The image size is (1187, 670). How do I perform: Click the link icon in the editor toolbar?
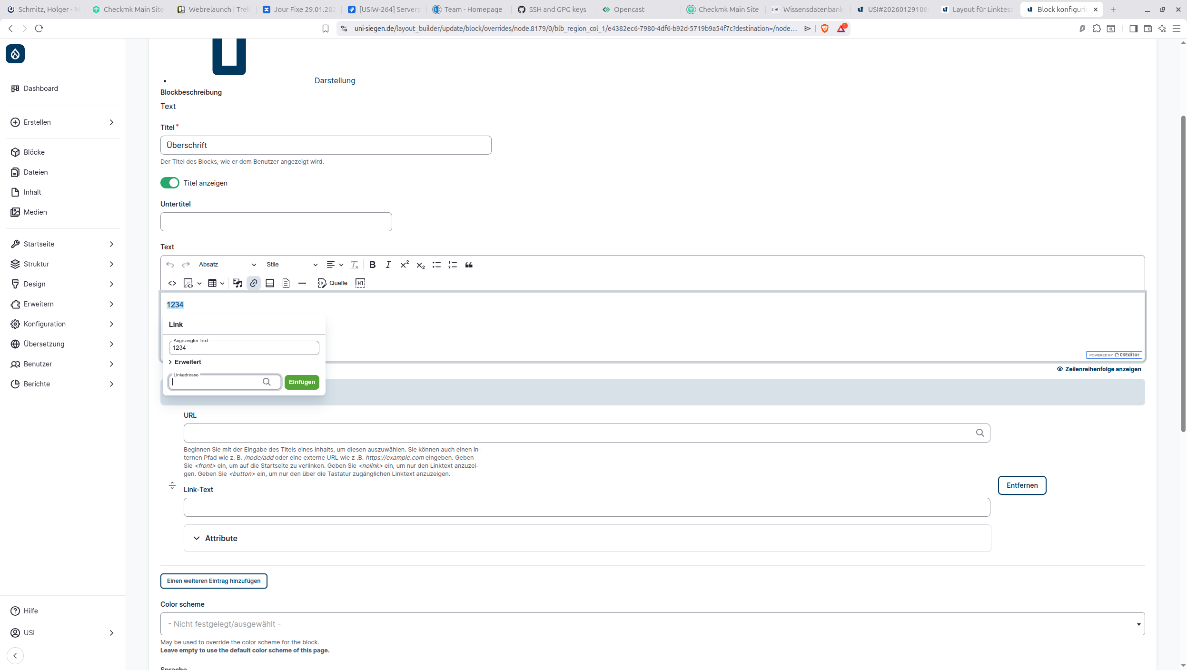(x=254, y=283)
